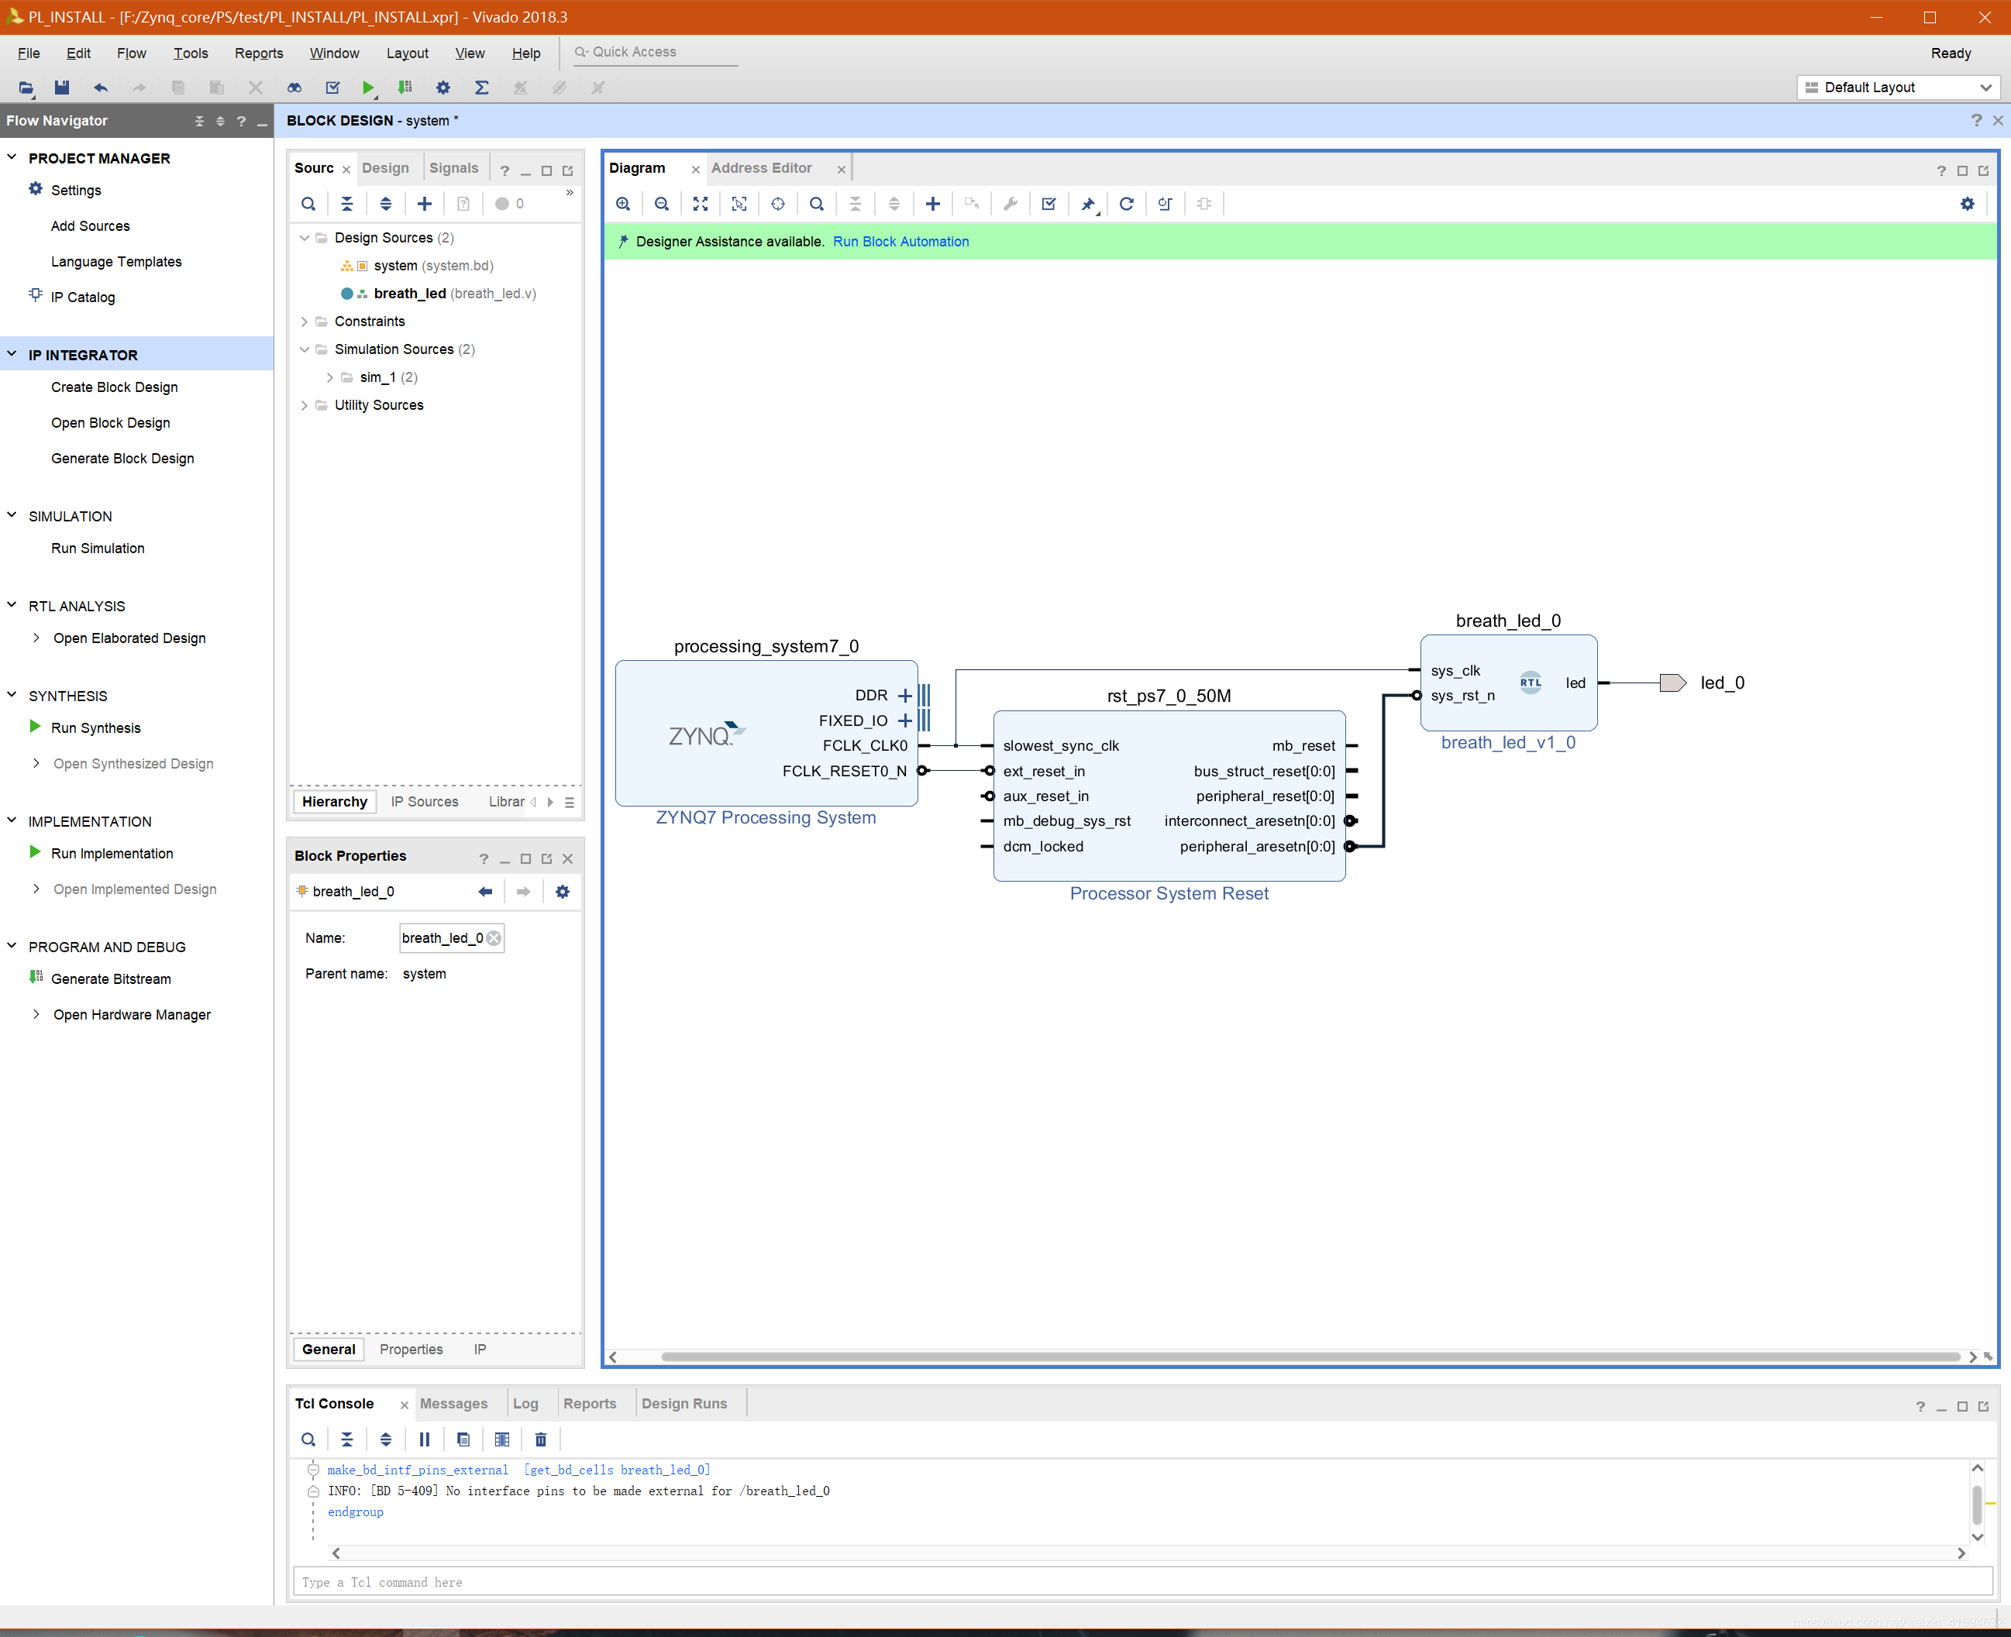Click the trash icon to clear Tcl Console
Image resolution: width=2011 pixels, height=1637 pixels.
click(x=540, y=1439)
